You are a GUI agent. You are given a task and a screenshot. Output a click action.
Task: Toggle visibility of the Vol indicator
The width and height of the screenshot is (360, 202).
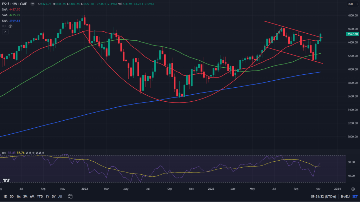[x=11, y=26]
